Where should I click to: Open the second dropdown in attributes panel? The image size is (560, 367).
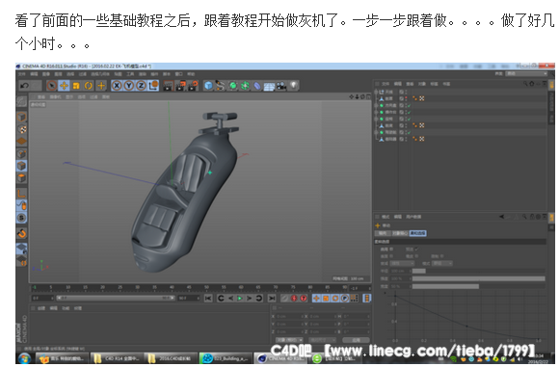pos(442,264)
